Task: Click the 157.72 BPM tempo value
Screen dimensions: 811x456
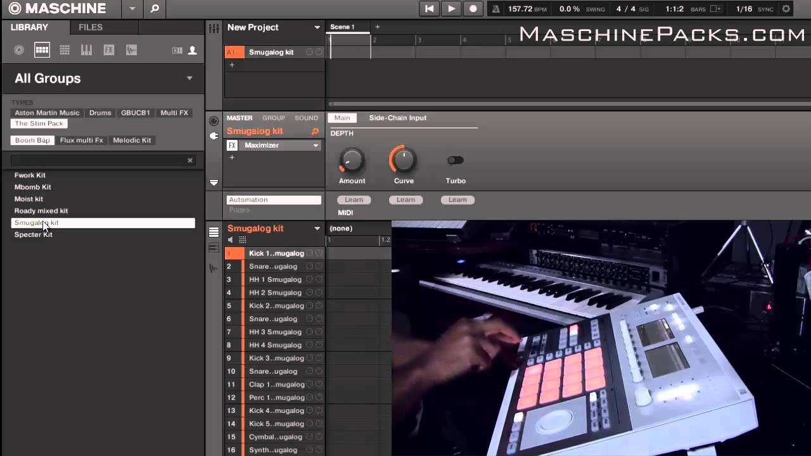Action: (520, 9)
